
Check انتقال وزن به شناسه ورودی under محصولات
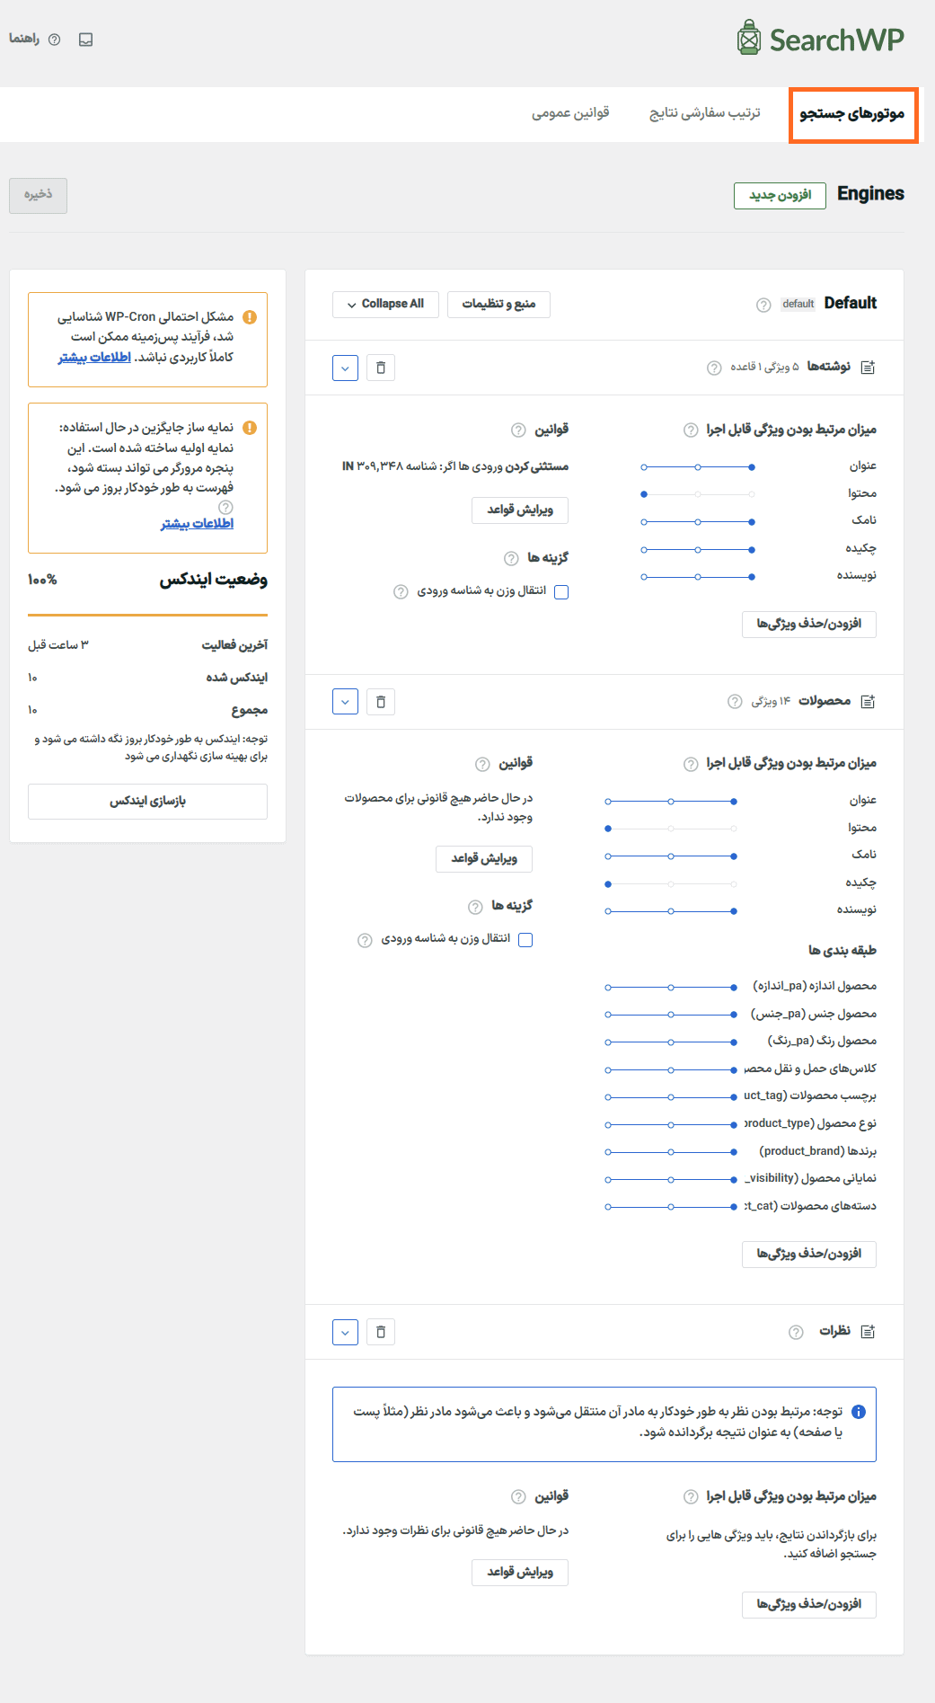(525, 940)
